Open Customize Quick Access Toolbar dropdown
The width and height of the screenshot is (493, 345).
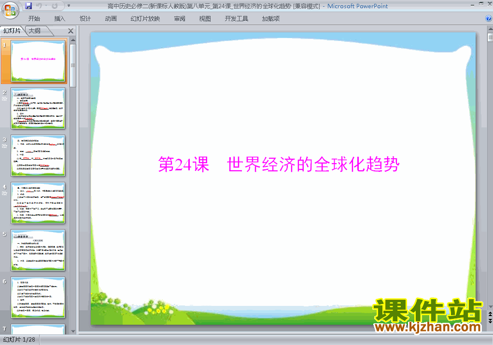69,6
